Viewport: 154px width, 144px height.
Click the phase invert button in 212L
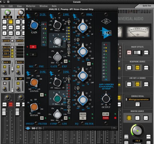[x=33, y=54]
